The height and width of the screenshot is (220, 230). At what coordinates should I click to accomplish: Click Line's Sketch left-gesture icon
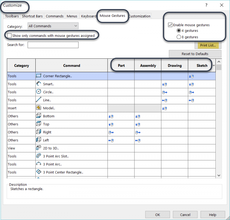pos(191,100)
